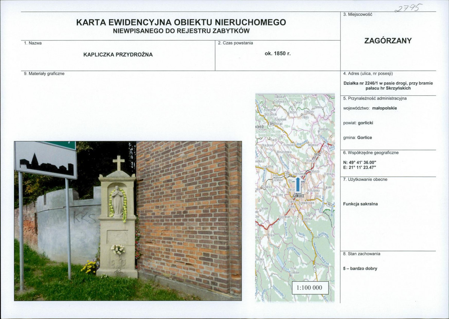Viewport: 449px width, 319px height.
Task: Click the title 'KARTA EWIDENCYJNA OBIEKTU NIERUCHOMEGO'
Action: coord(181,22)
